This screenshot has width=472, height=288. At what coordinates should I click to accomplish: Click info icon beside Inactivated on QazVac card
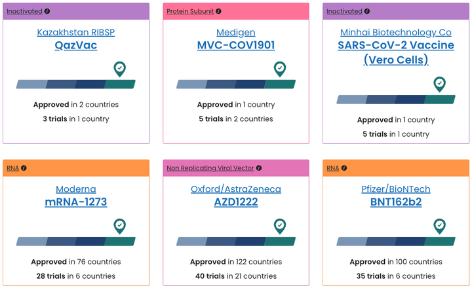47,11
